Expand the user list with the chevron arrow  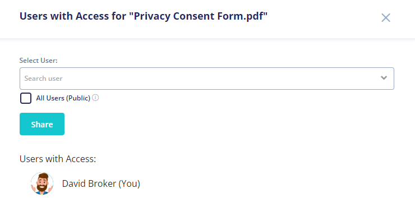(x=384, y=78)
